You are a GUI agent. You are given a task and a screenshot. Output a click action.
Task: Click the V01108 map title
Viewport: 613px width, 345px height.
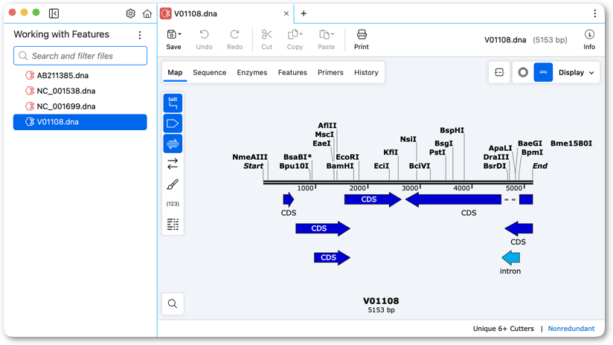click(x=381, y=301)
